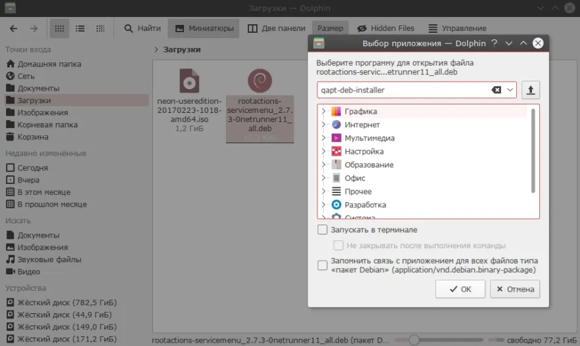Close the Выбор приложения dialog
The width and height of the screenshot is (580, 346).
click(538, 43)
